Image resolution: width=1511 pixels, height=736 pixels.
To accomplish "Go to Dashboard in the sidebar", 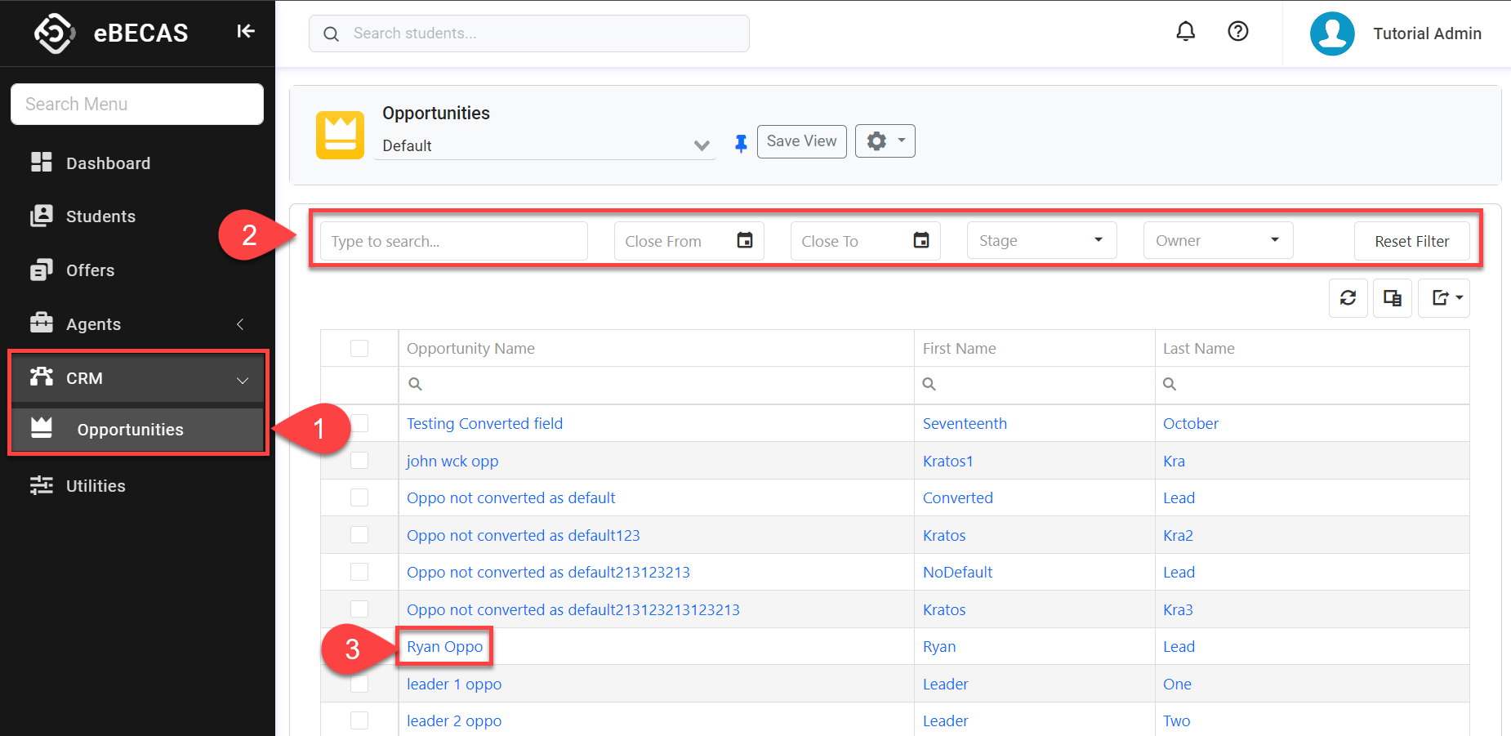I will (x=108, y=163).
